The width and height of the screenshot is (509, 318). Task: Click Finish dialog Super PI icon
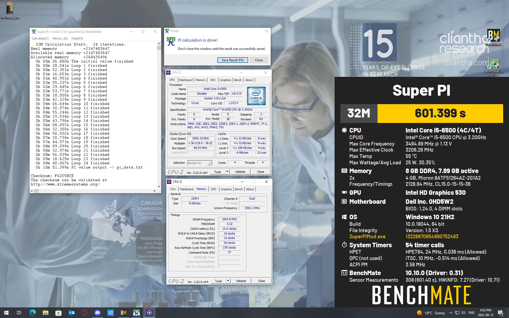point(171,41)
